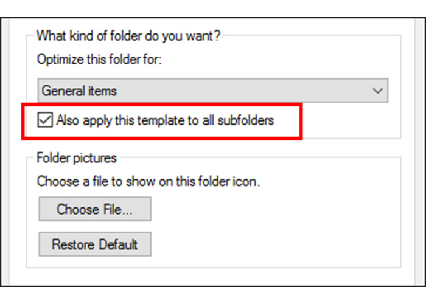Click the "Folder pictures" group heading
426x304 pixels.
(76, 157)
